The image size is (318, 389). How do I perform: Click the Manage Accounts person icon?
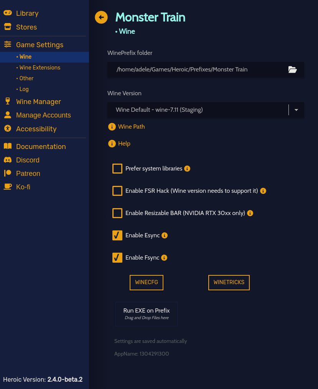pos(8,115)
